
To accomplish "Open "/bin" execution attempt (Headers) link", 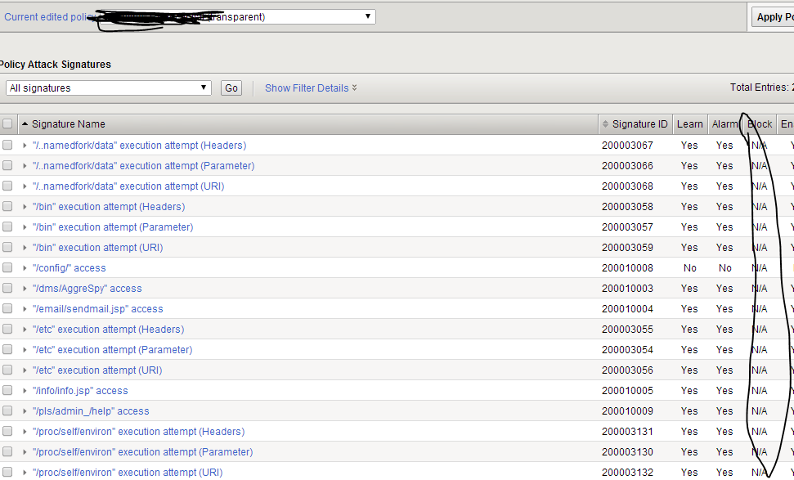I will (109, 207).
